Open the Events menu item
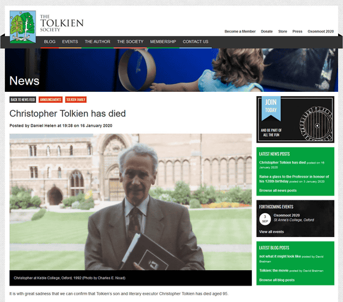 pyautogui.click(x=70, y=42)
